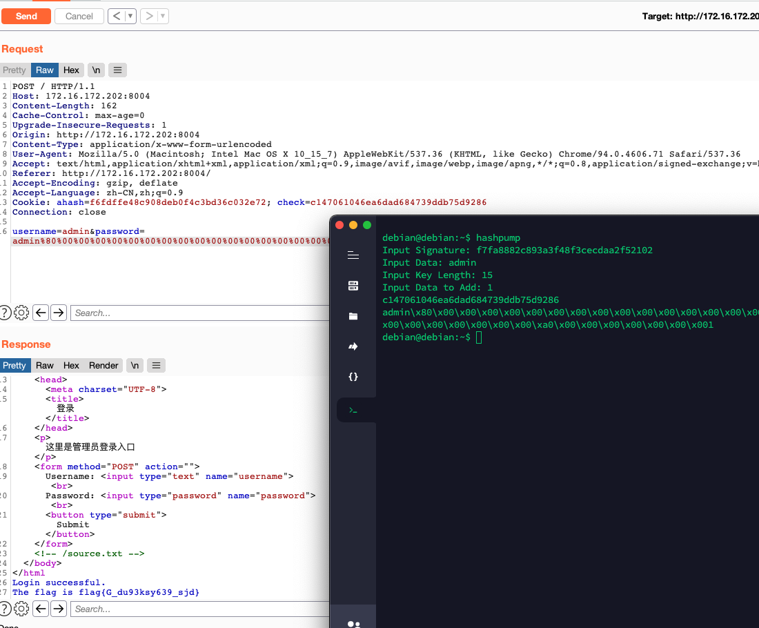Select the active terminal session tab icon

point(353,410)
